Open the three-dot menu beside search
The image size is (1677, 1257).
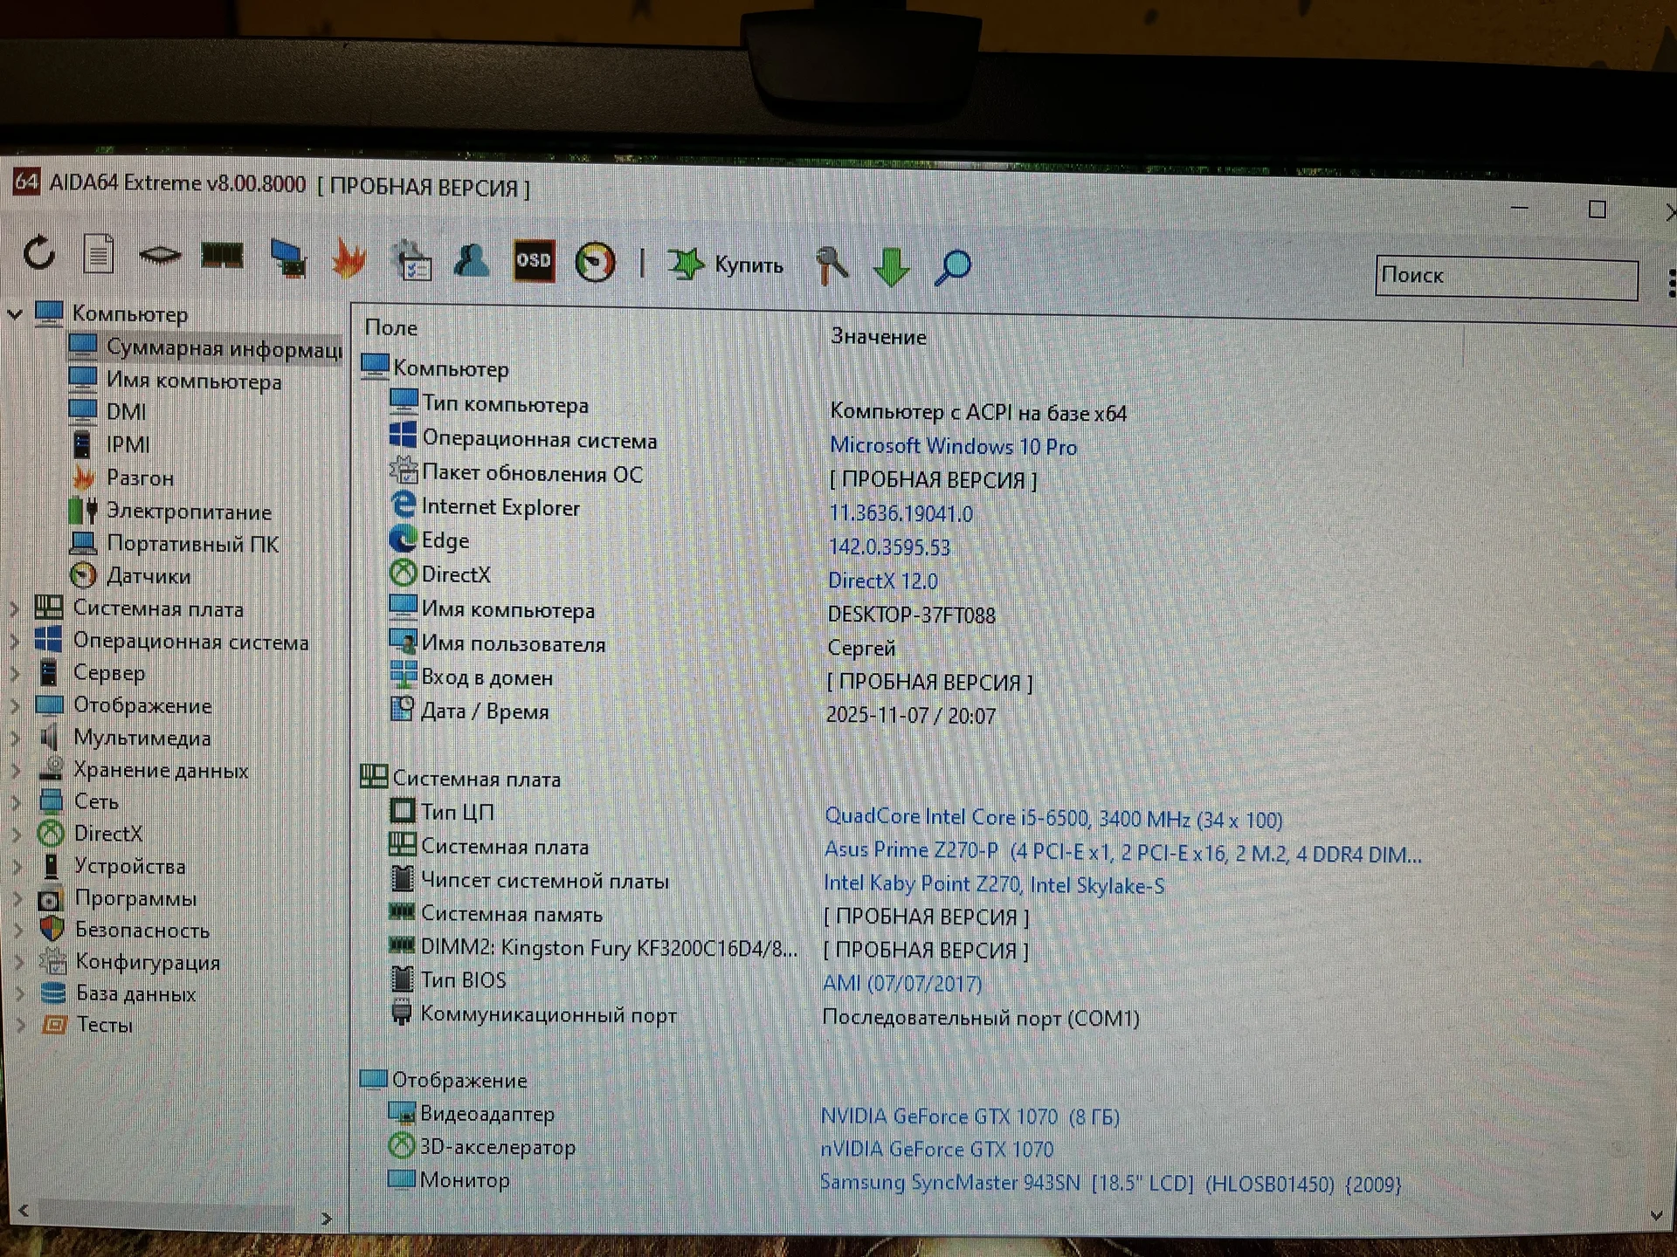click(1670, 283)
